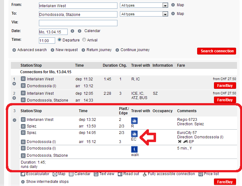Screen dimensions: 242x186
Task: Click the restaurant car icon in EuroCity comments
Action: [x=180, y=141]
